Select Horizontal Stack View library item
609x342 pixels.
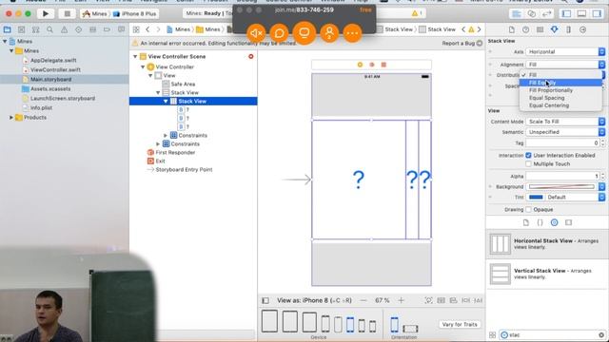[547, 243]
